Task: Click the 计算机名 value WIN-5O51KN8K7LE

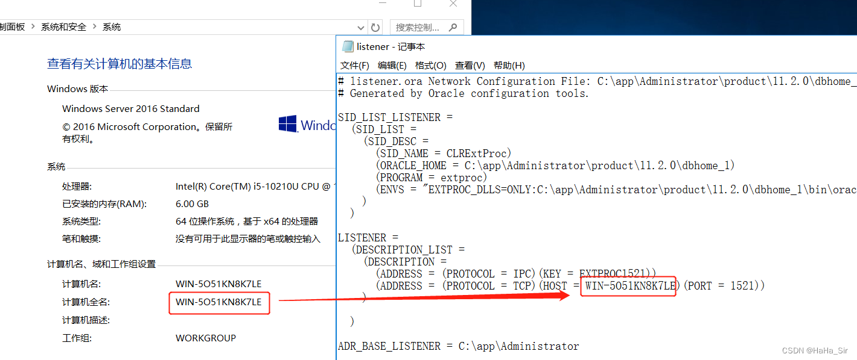Action: point(218,284)
